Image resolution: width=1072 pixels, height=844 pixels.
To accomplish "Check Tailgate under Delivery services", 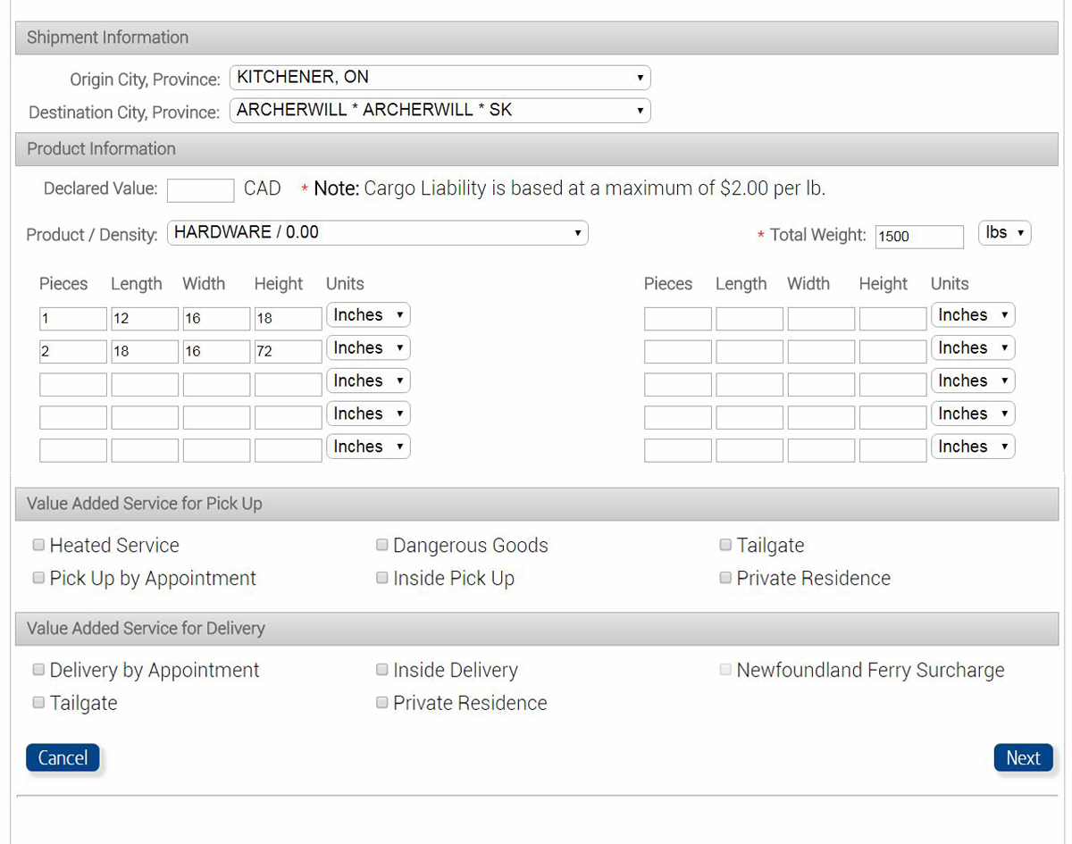I will [38, 703].
